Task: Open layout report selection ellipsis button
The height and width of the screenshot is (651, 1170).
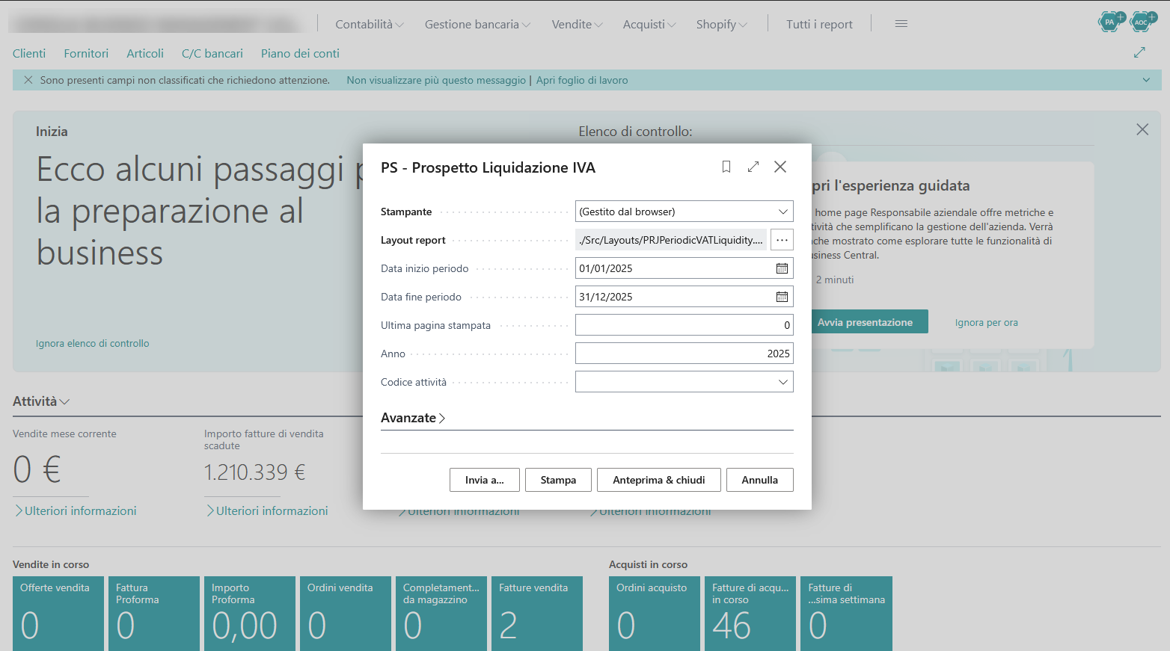Action: click(x=782, y=240)
